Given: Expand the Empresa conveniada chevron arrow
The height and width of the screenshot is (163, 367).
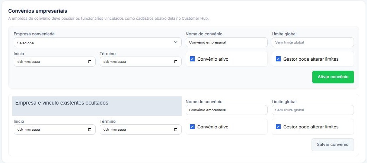Looking at the screenshot, I should click(176, 42).
